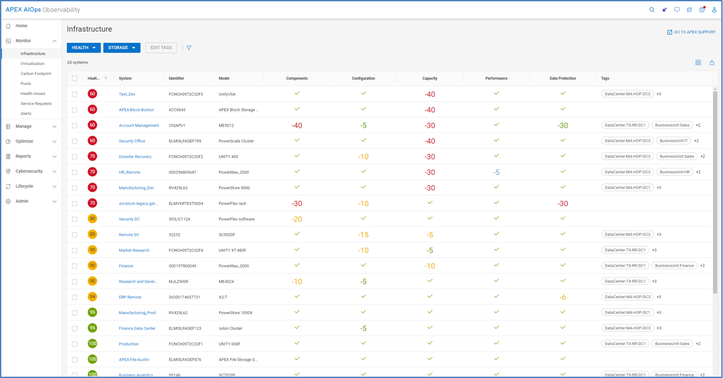Open the STORAGE dropdown button
Viewport: 723px width, 378px height.
(x=122, y=48)
